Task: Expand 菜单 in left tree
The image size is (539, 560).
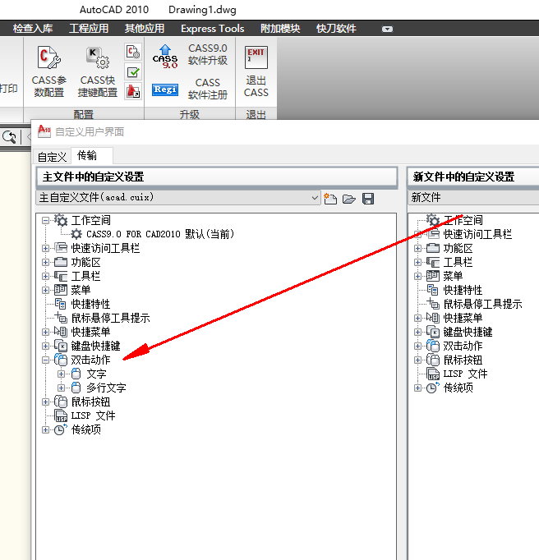Action: click(45, 290)
